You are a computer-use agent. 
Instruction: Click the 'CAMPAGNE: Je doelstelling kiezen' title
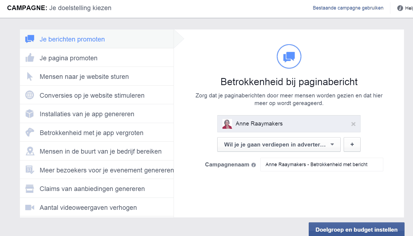pyautogui.click(x=59, y=8)
